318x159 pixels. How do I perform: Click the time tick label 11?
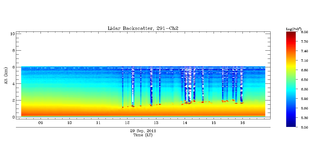pos(98,123)
